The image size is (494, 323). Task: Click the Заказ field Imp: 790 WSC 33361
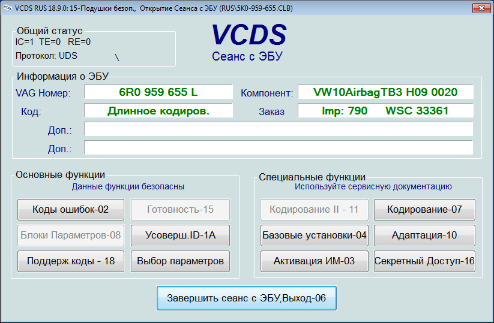point(385,111)
